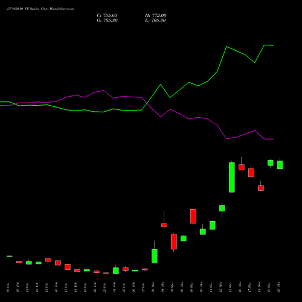Click the 13 Mar date label
The width and height of the screenshot is (302, 302).
pos(230,287)
